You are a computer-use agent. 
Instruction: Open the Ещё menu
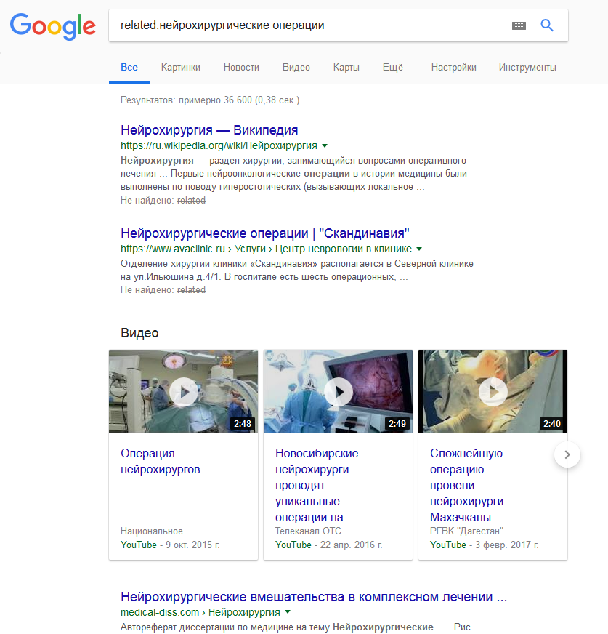click(393, 67)
